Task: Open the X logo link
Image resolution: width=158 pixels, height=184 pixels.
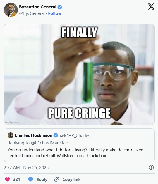Action: 151,6
